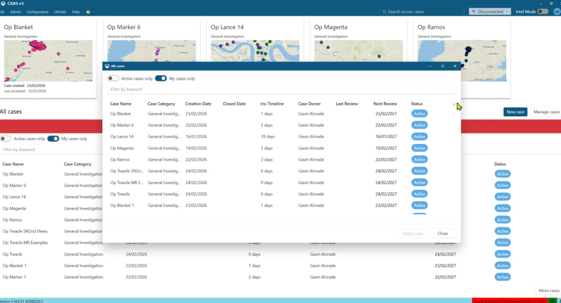Click the yellow help icon in menu bar
Image resolution: width=561 pixels, height=303 pixels.
88,12
